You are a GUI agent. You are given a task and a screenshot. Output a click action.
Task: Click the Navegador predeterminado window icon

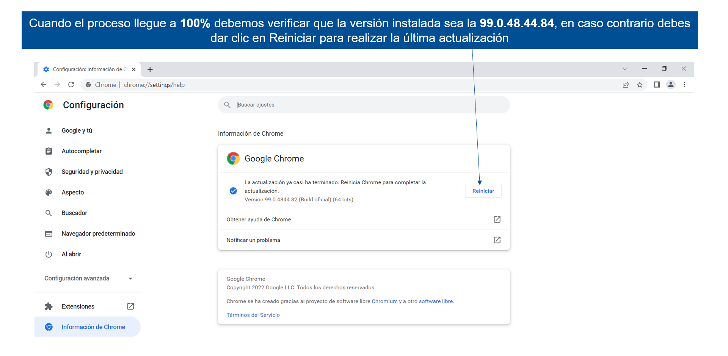pyautogui.click(x=49, y=234)
